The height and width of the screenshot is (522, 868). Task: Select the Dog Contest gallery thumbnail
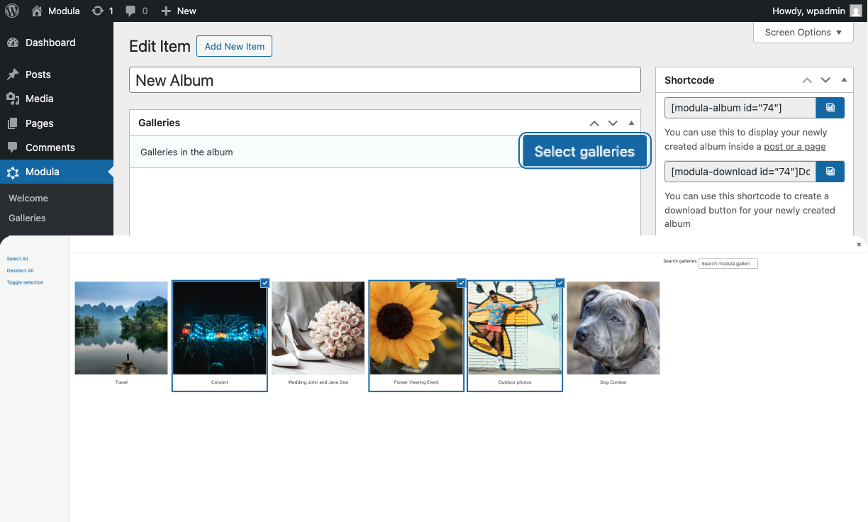pyautogui.click(x=613, y=328)
